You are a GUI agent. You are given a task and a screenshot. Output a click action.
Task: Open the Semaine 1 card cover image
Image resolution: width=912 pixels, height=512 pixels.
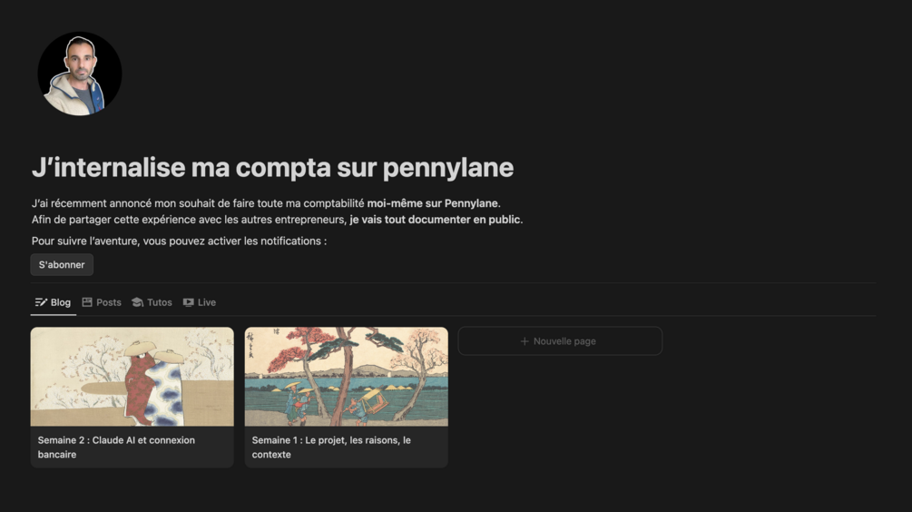pyautogui.click(x=346, y=377)
